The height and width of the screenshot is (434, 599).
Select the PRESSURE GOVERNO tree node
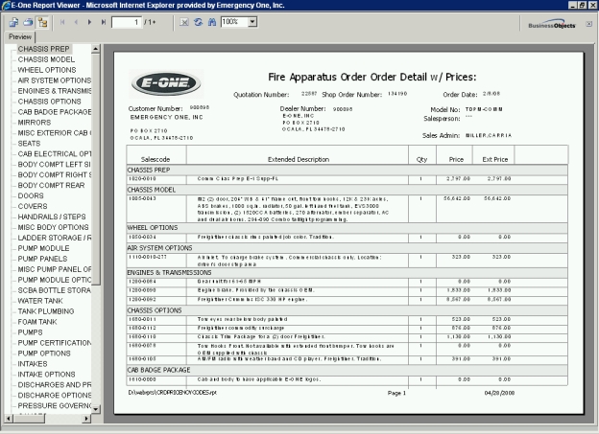(x=55, y=405)
